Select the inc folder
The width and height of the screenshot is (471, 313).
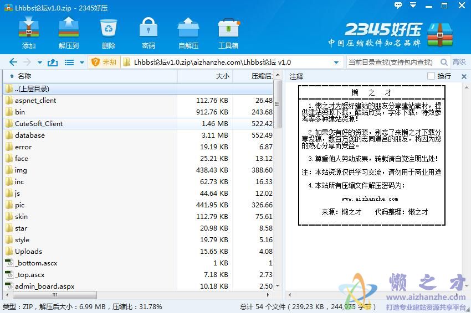click(138, 182)
